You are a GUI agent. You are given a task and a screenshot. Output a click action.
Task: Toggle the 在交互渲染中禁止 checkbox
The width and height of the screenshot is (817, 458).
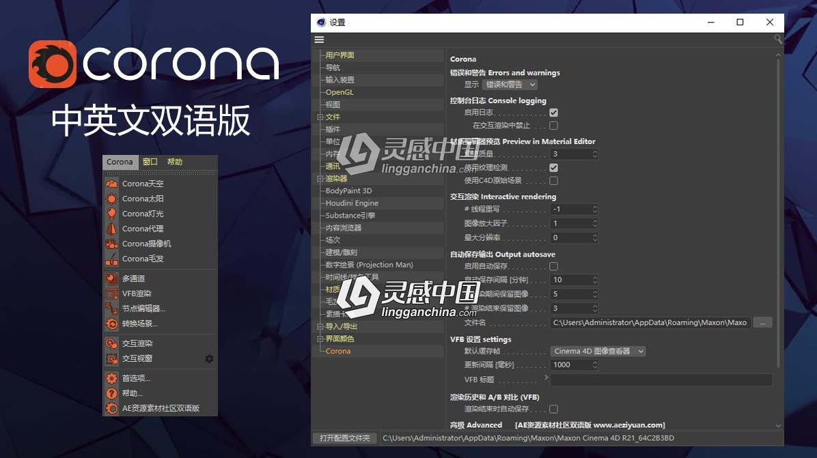click(553, 126)
